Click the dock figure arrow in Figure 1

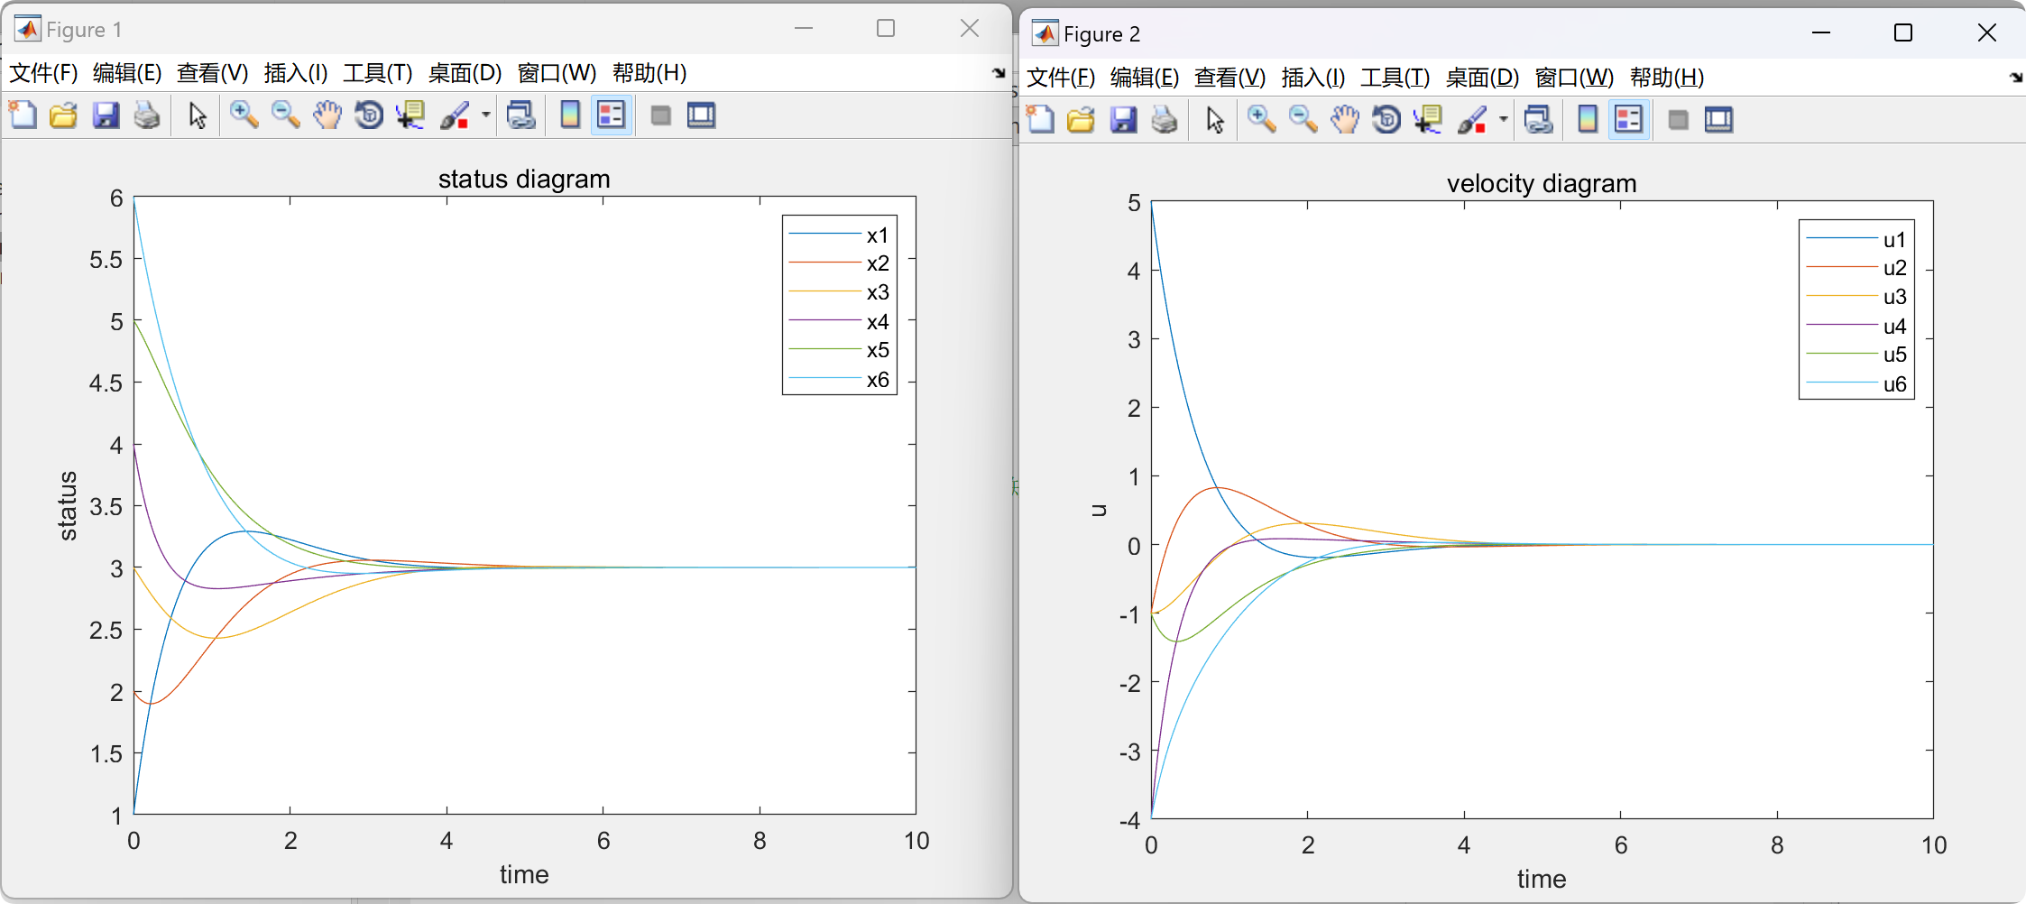coord(998,74)
